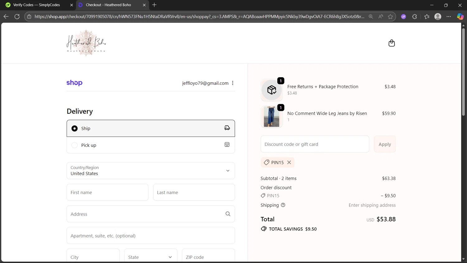The height and width of the screenshot is (263, 467).
Task: Open the Favorites list icon
Action: click(x=427, y=17)
